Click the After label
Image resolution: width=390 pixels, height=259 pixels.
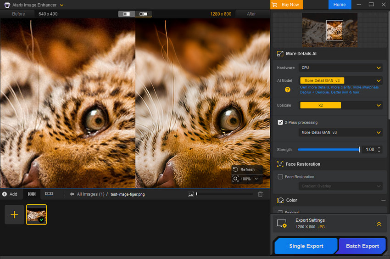point(251,14)
